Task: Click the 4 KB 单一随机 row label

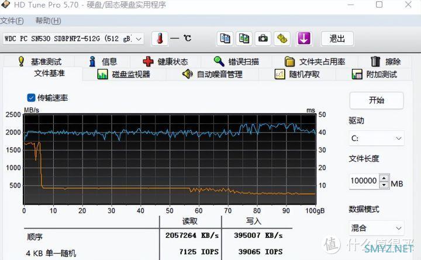Action: pyautogui.click(x=51, y=253)
